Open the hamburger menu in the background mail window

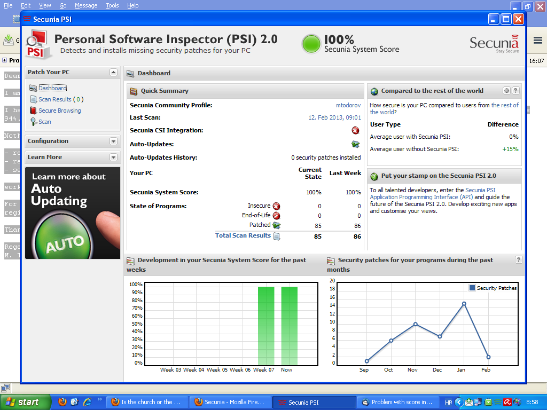537,41
